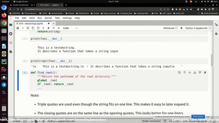The height and width of the screenshot is (123, 219).
Task: Save the notebook with the floppy icon
Action: click(17, 28)
